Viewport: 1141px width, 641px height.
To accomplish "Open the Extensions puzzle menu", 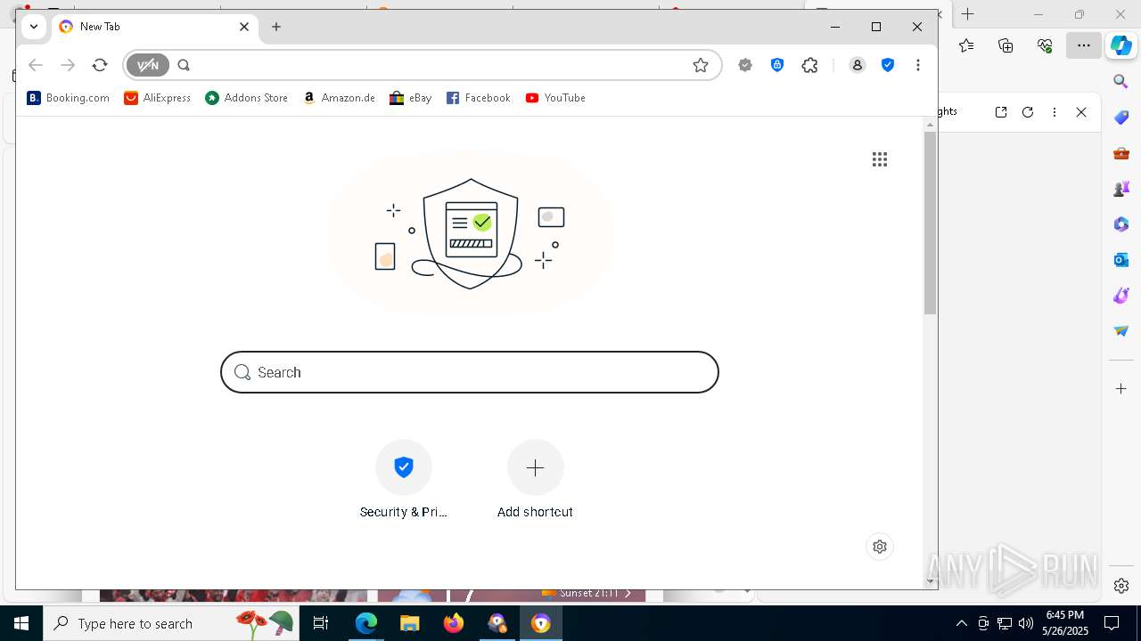I will coord(809,65).
